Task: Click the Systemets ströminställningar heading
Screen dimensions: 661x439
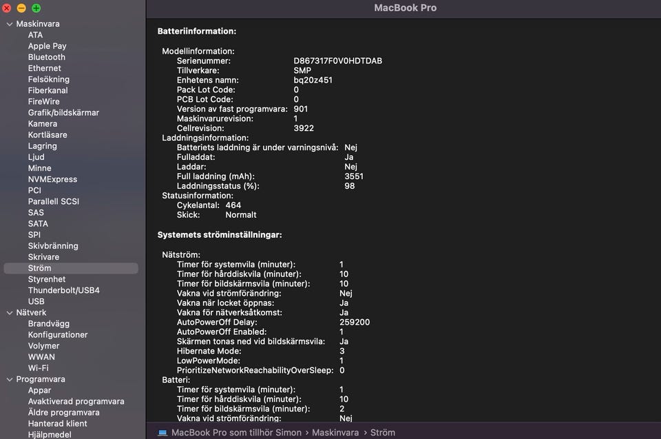Action: pos(220,235)
